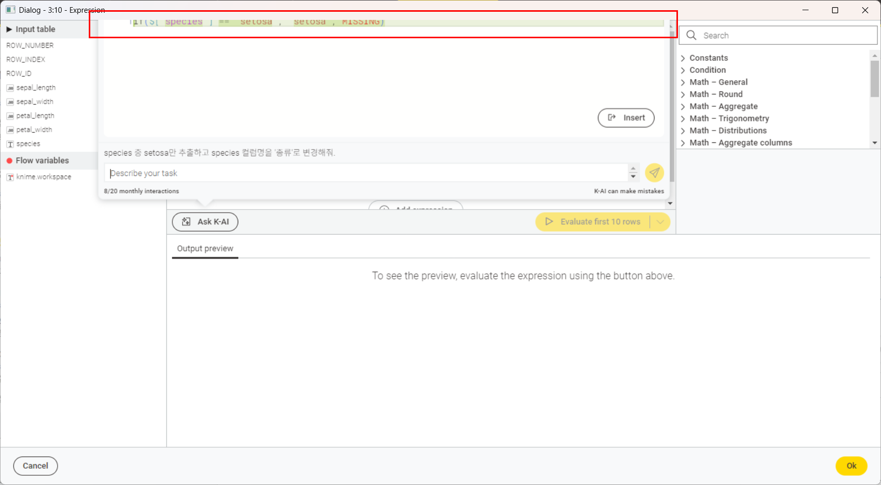Switch to the Output preview tab
This screenshot has height=485, width=881.
205,248
